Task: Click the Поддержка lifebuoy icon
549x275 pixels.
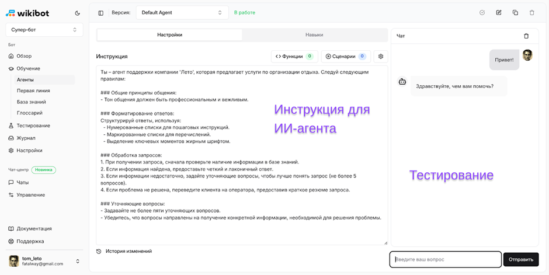Action: click(x=11, y=241)
